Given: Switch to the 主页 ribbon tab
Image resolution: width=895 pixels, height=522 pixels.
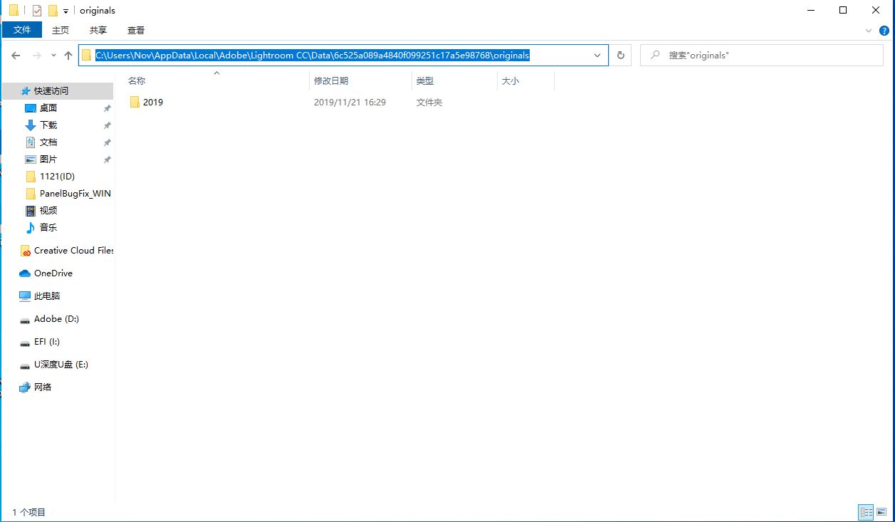Looking at the screenshot, I should [x=61, y=30].
